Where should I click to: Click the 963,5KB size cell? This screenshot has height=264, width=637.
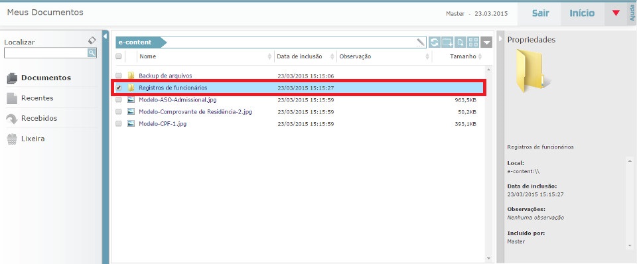point(466,100)
